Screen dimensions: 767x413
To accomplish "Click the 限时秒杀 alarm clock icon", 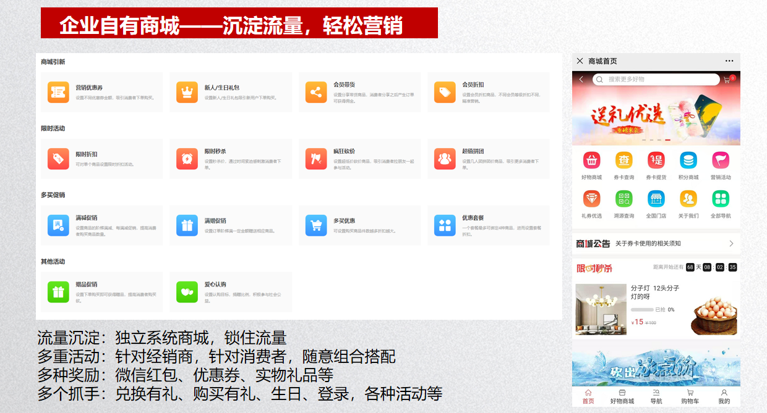I will pos(187,159).
